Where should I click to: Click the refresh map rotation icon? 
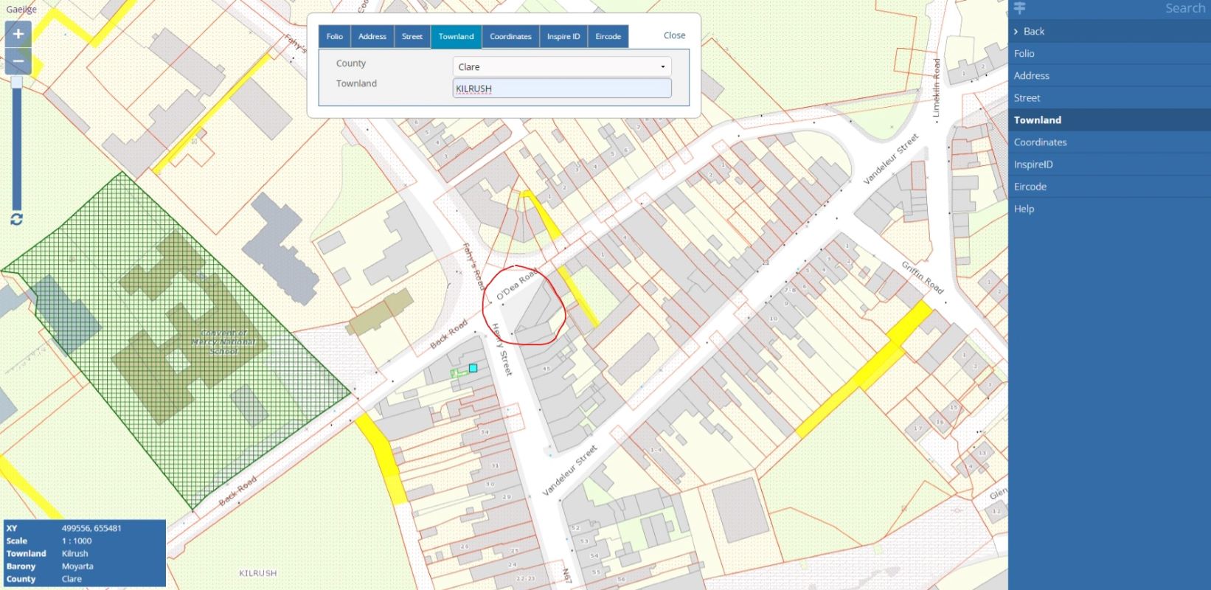[16, 219]
